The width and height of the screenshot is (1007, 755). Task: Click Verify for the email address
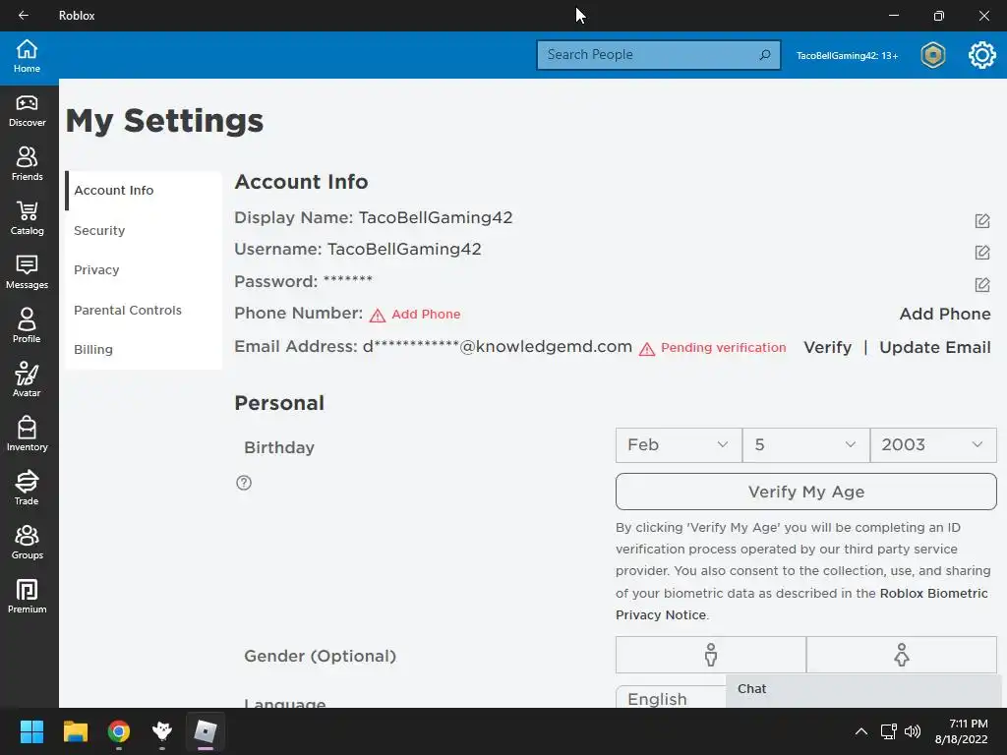(x=827, y=347)
